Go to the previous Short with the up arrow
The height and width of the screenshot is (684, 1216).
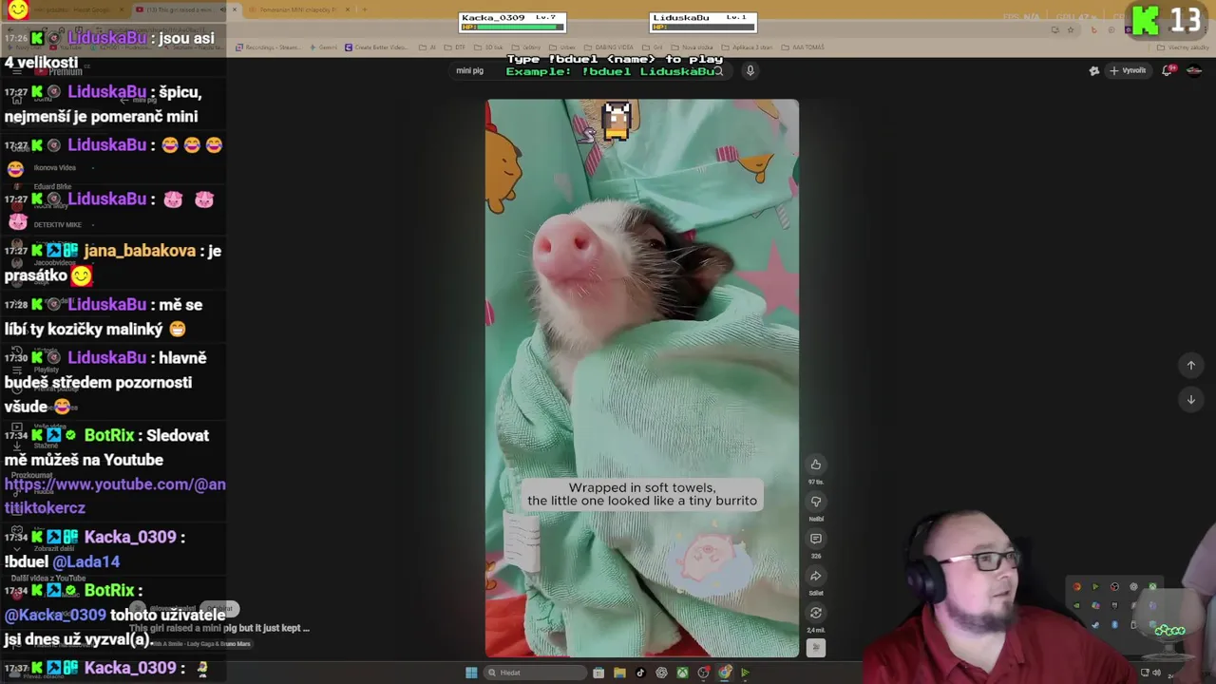click(x=1190, y=366)
